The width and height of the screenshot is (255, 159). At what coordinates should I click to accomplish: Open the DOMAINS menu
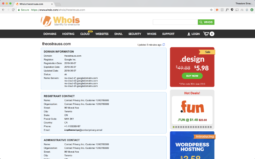tap(50, 34)
